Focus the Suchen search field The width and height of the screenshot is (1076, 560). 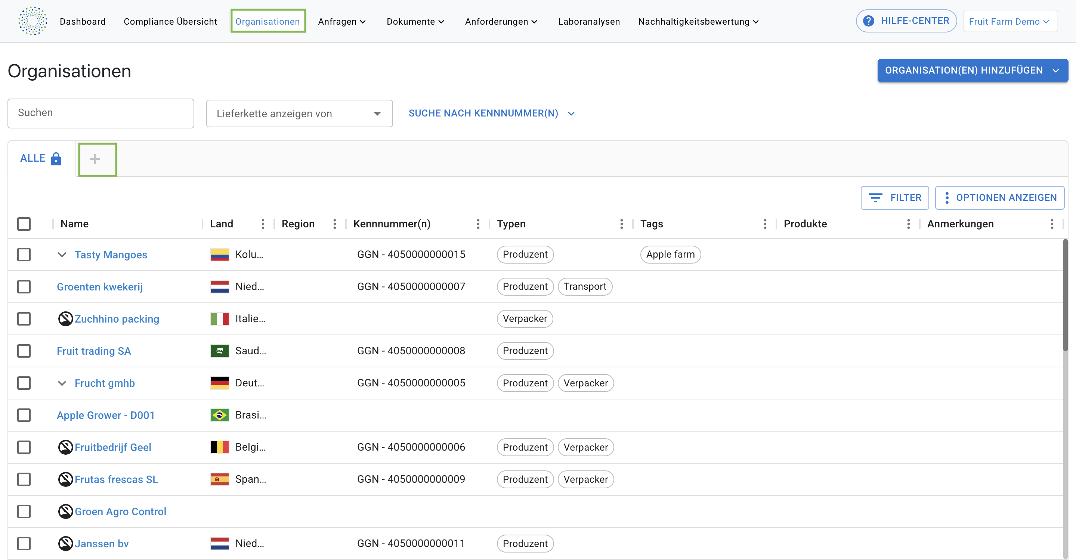[101, 113]
